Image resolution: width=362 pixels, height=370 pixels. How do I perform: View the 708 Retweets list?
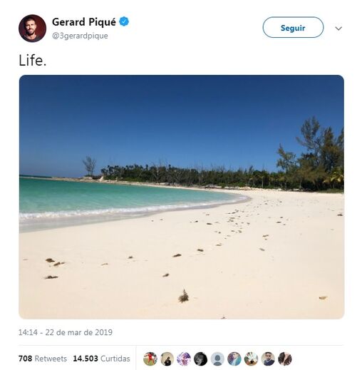(x=43, y=359)
